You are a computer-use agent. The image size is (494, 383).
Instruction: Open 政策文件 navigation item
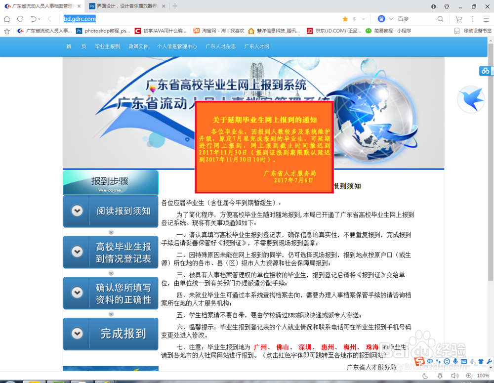tap(138, 46)
